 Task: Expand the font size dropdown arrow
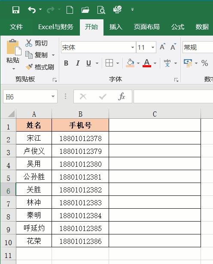pos(153,47)
